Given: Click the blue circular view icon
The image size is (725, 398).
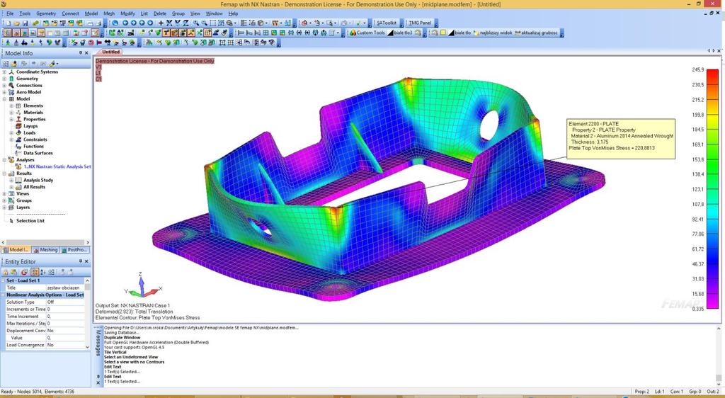Looking at the screenshot, I should click(115, 23).
